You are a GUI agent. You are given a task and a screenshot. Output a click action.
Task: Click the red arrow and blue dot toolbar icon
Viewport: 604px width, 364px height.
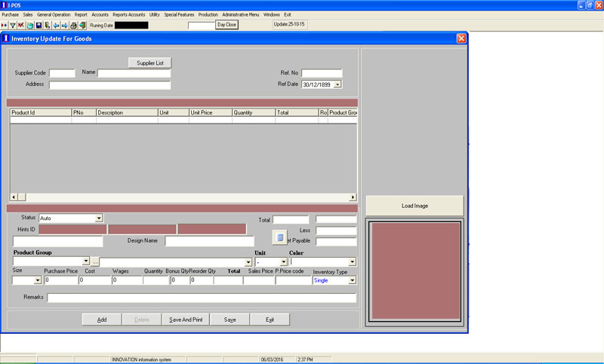point(4,26)
